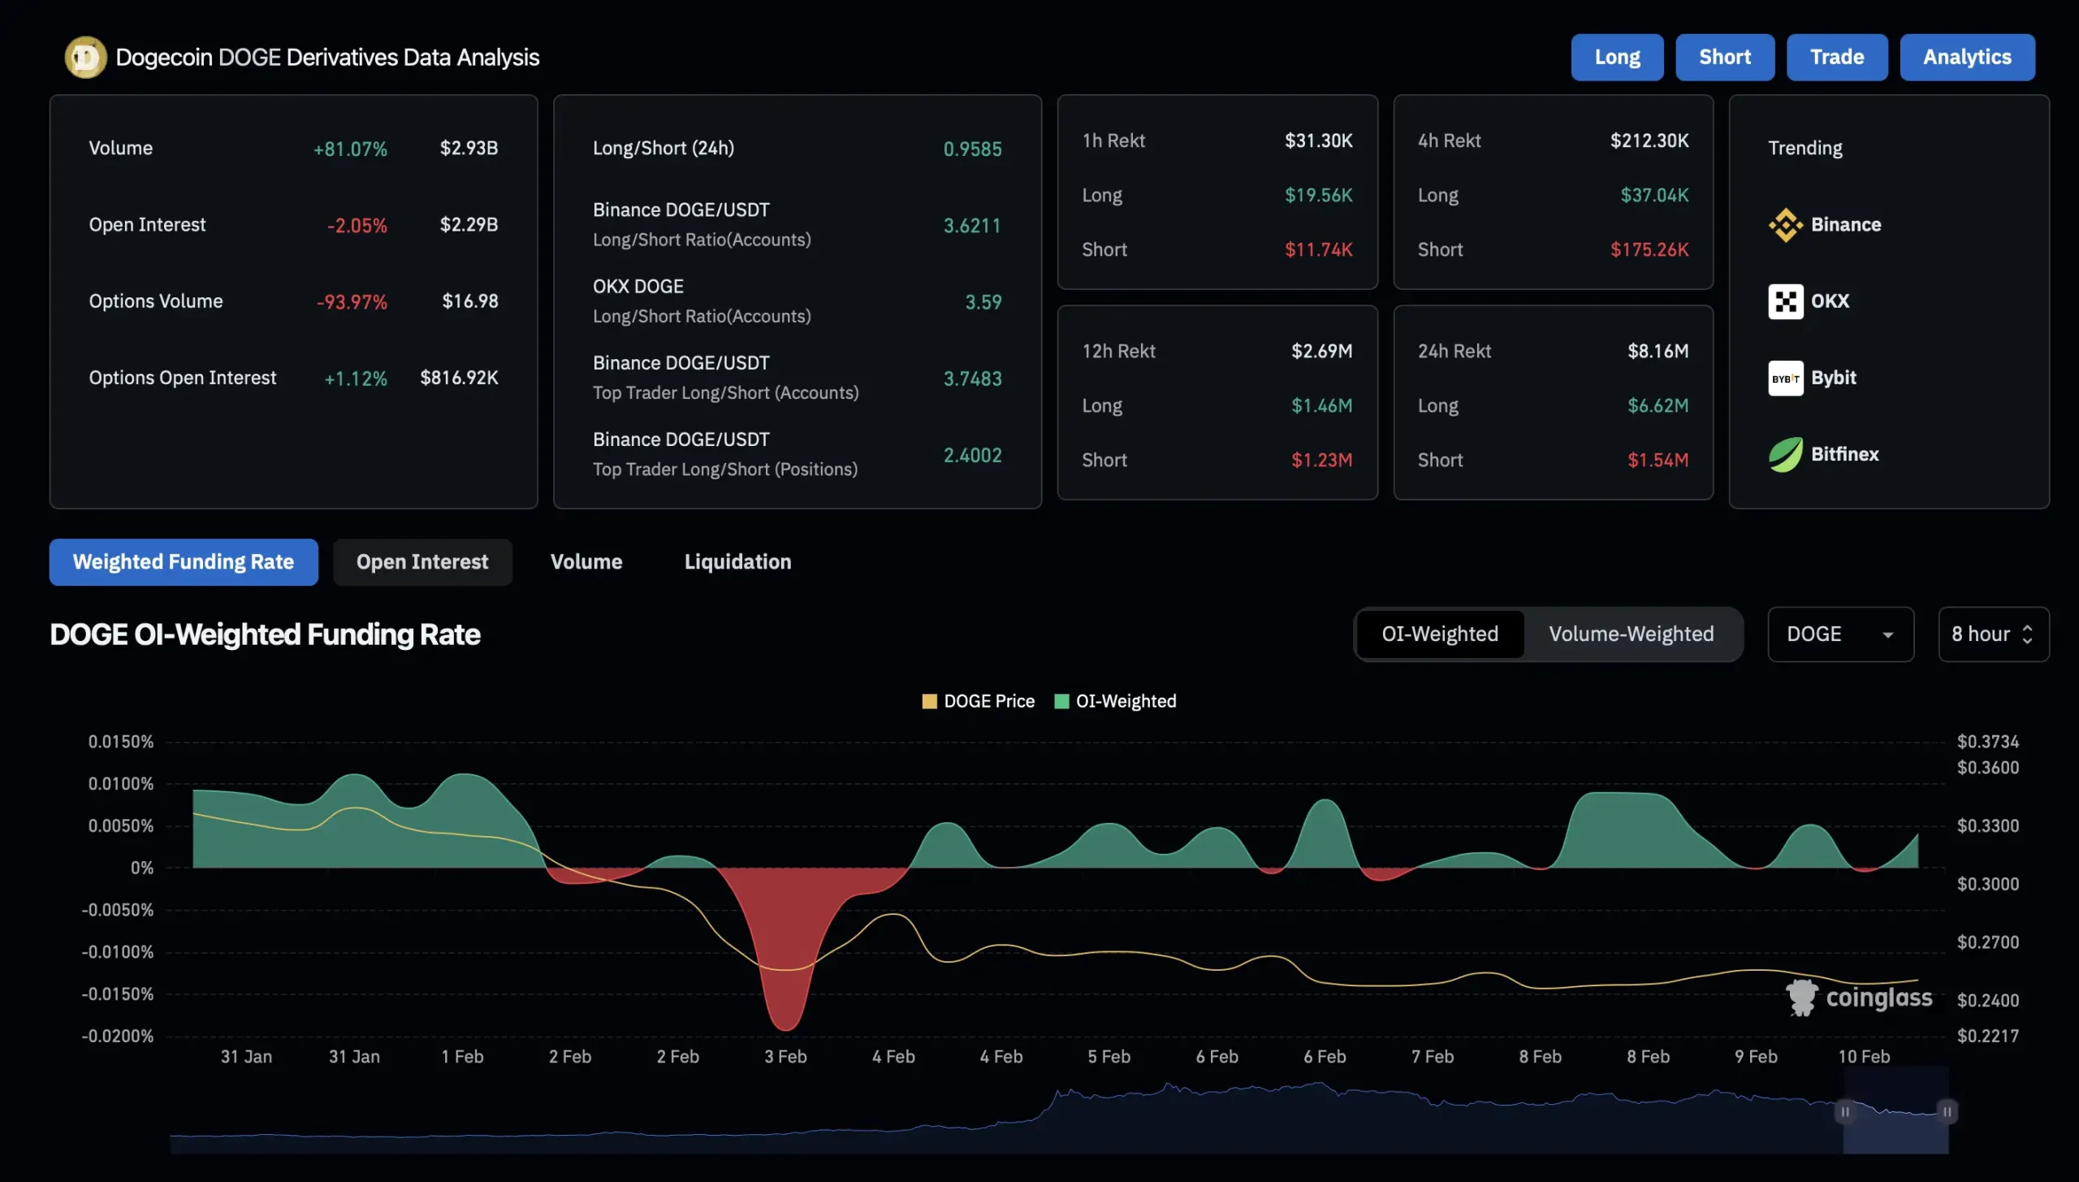Click the Trending panel heading
The height and width of the screenshot is (1182, 2079).
click(x=1805, y=149)
